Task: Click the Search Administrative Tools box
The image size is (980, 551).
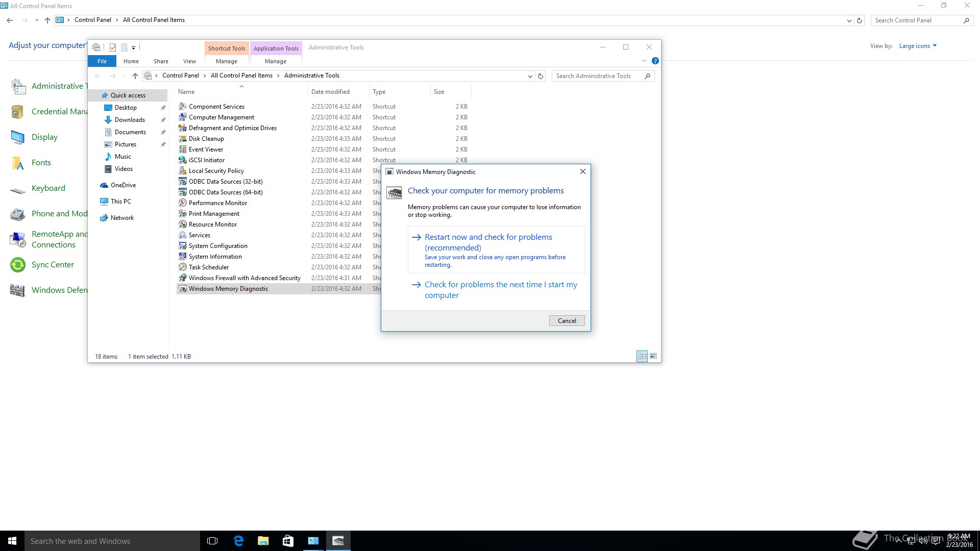Action: coord(603,76)
